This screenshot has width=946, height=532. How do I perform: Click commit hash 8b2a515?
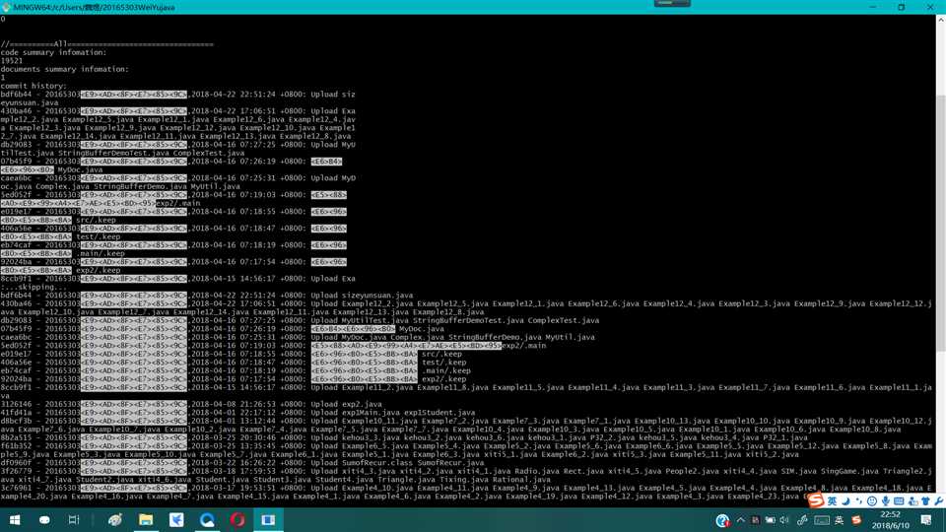[x=16, y=437]
